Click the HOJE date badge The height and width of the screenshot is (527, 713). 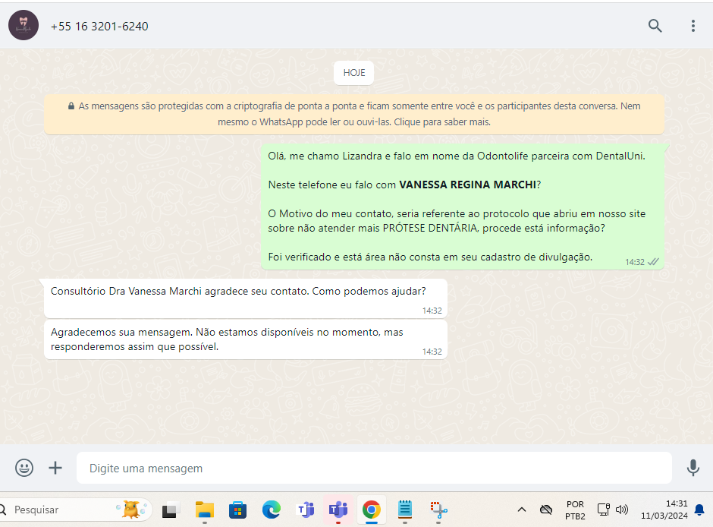click(x=354, y=73)
